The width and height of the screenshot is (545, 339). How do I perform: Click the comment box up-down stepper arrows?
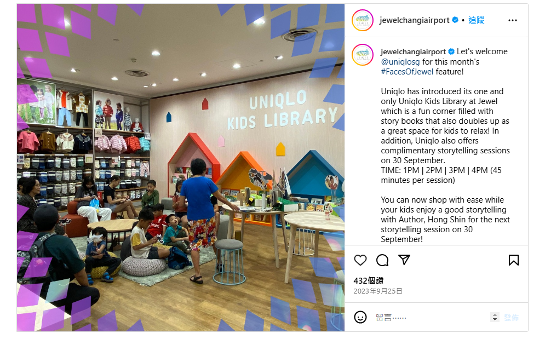[x=495, y=317]
